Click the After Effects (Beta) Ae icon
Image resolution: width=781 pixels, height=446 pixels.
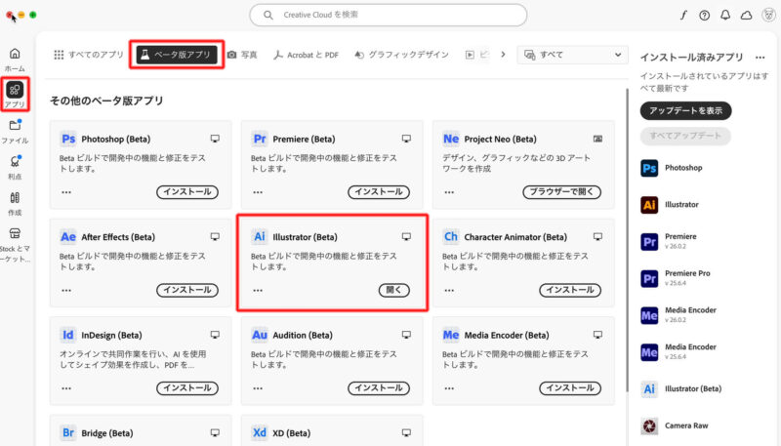tap(68, 237)
